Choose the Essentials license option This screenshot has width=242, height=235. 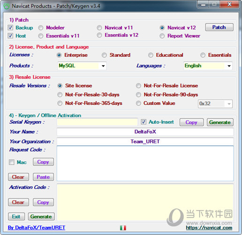tap(203, 55)
